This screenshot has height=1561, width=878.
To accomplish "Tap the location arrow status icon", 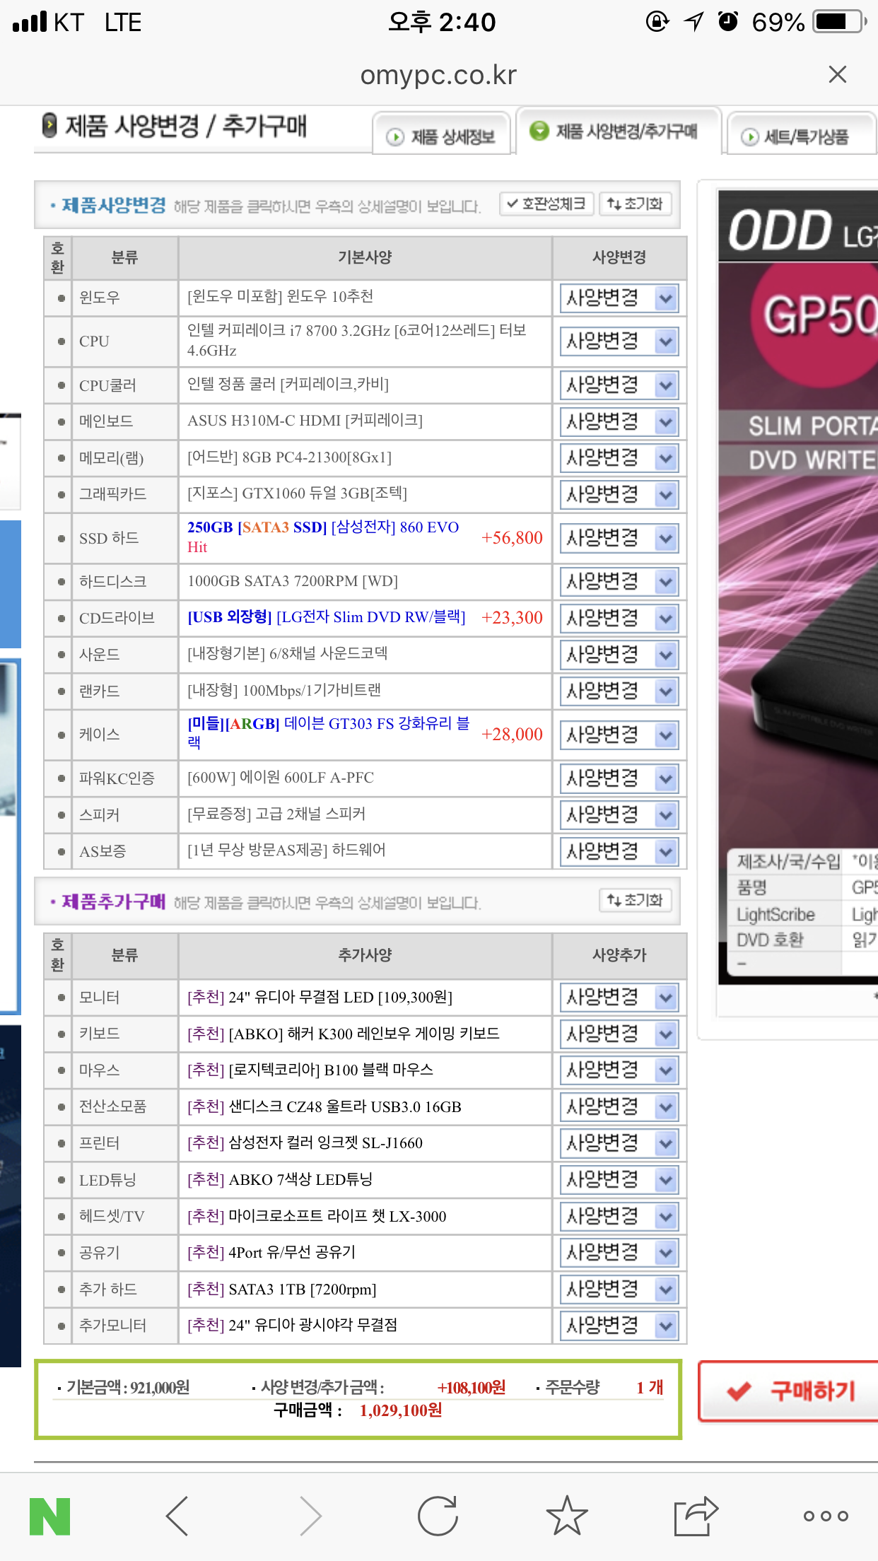I will coord(693,22).
